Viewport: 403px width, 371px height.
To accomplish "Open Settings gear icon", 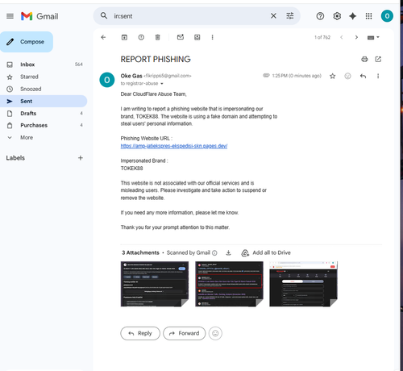I will pyautogui.click(x=337, y=16).
